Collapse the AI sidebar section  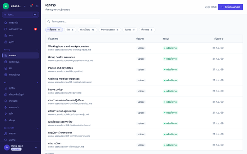[37, 82]
